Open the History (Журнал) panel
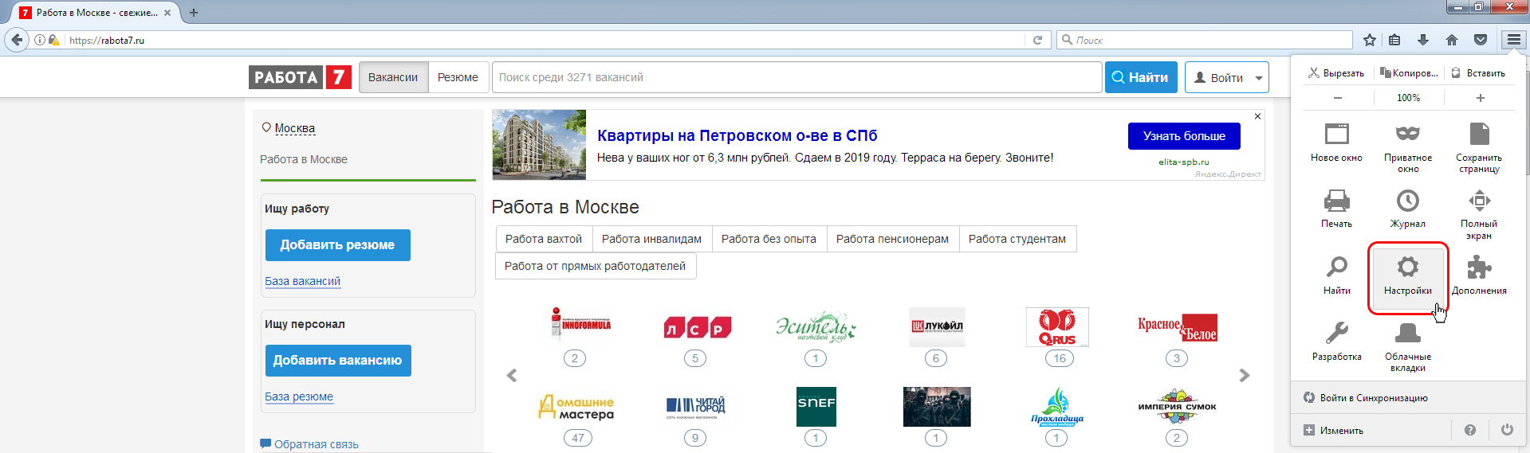The width and height of the screenshot is (1530, 453). coord(1407,209)
